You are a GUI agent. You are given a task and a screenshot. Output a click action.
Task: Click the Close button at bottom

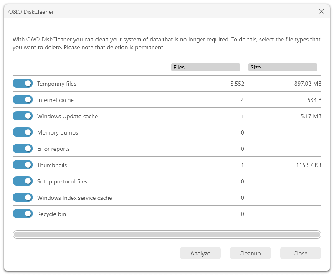[x=300, y=253]
